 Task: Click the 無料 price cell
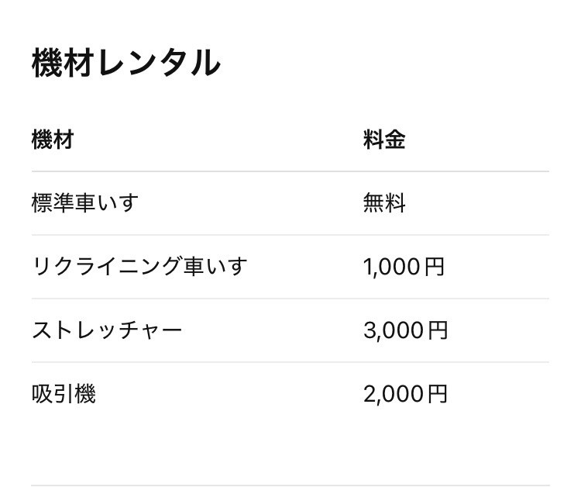[384, 203]
